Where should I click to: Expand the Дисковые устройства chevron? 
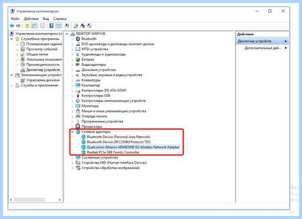(72, 70)
